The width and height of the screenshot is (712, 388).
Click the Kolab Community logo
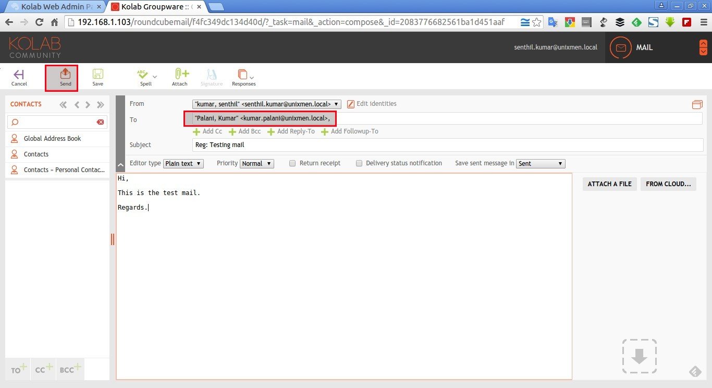pyautogui.click(x=35, y=47)
